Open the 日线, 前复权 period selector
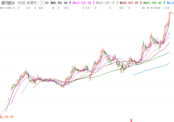 (27, 3)
